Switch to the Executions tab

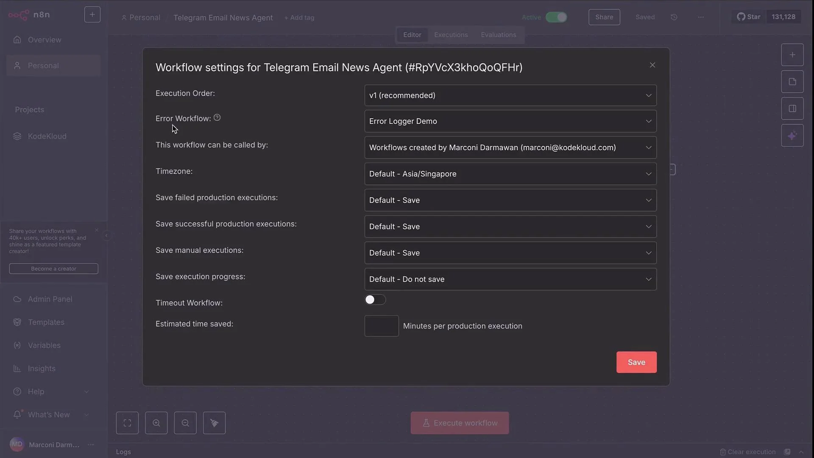coord(451,35)
